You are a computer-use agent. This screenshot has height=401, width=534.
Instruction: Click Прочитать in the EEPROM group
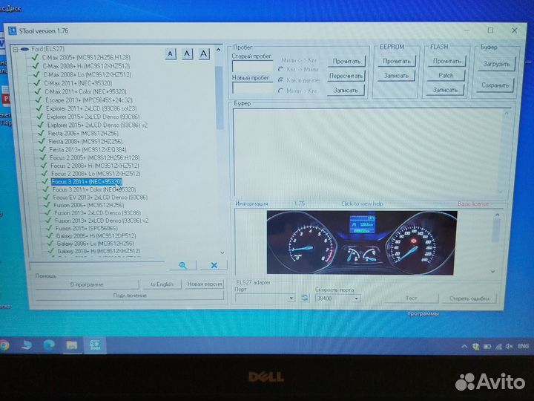(x=396, y=61)
